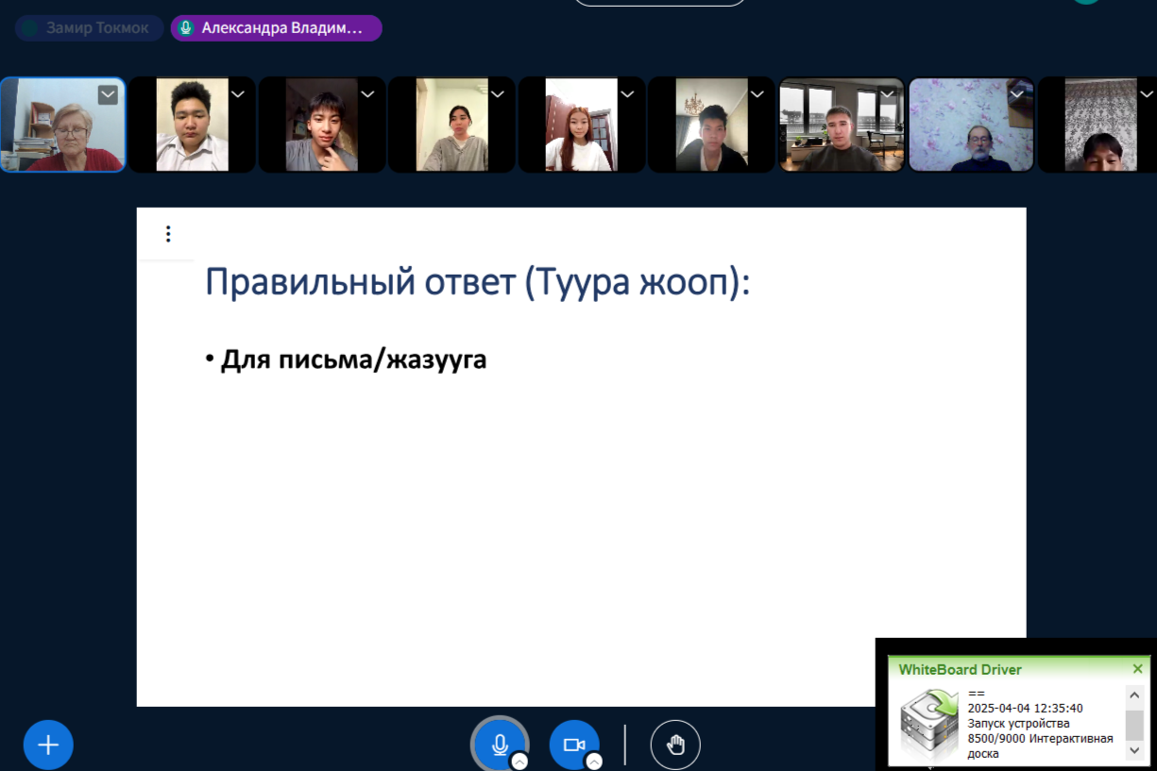
Task: Close the WhiteBoard Driver notification
Action: pyautogui.click(x=1137, y=669)
